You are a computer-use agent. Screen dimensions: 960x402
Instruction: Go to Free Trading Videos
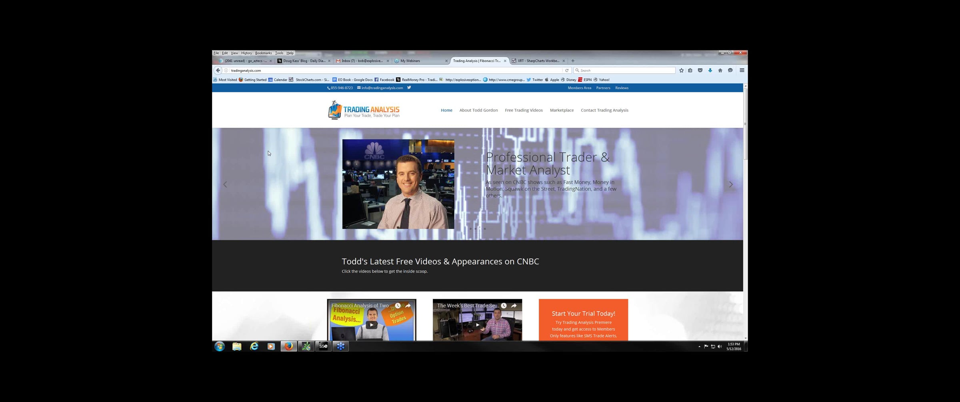click(524, 110)
